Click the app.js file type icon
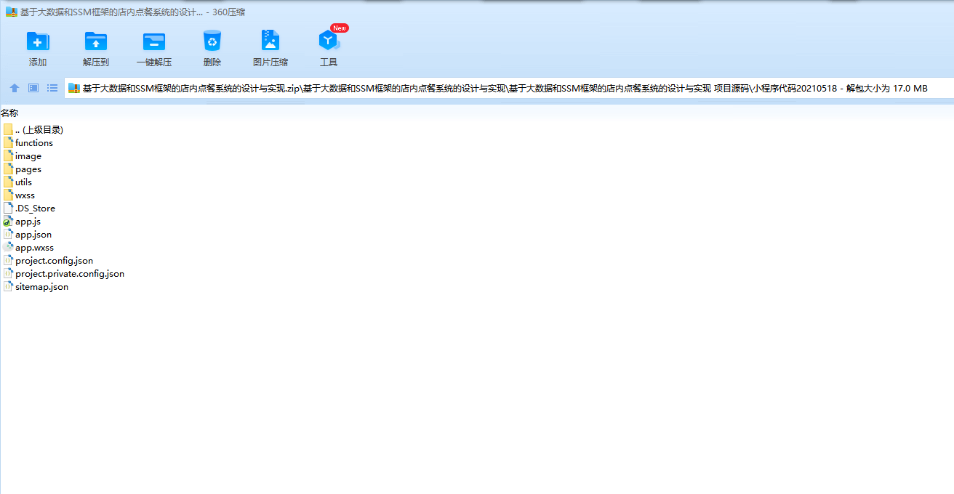The image size is (954, 494). [8, 221]
